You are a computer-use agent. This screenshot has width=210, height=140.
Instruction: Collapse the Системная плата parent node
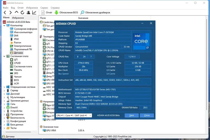coord(4,56)
